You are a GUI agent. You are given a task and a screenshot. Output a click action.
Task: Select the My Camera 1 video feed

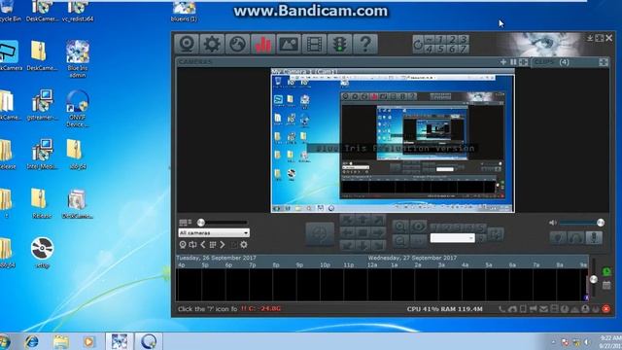(x=393, y=140)
